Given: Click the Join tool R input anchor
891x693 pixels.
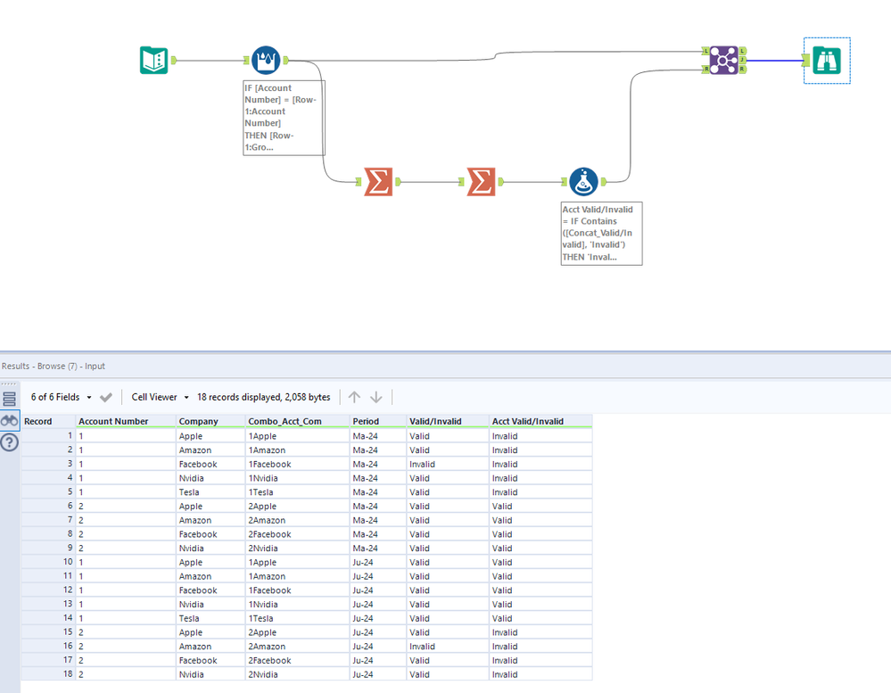Looking at the screenshot, I should tap(705, 70).
